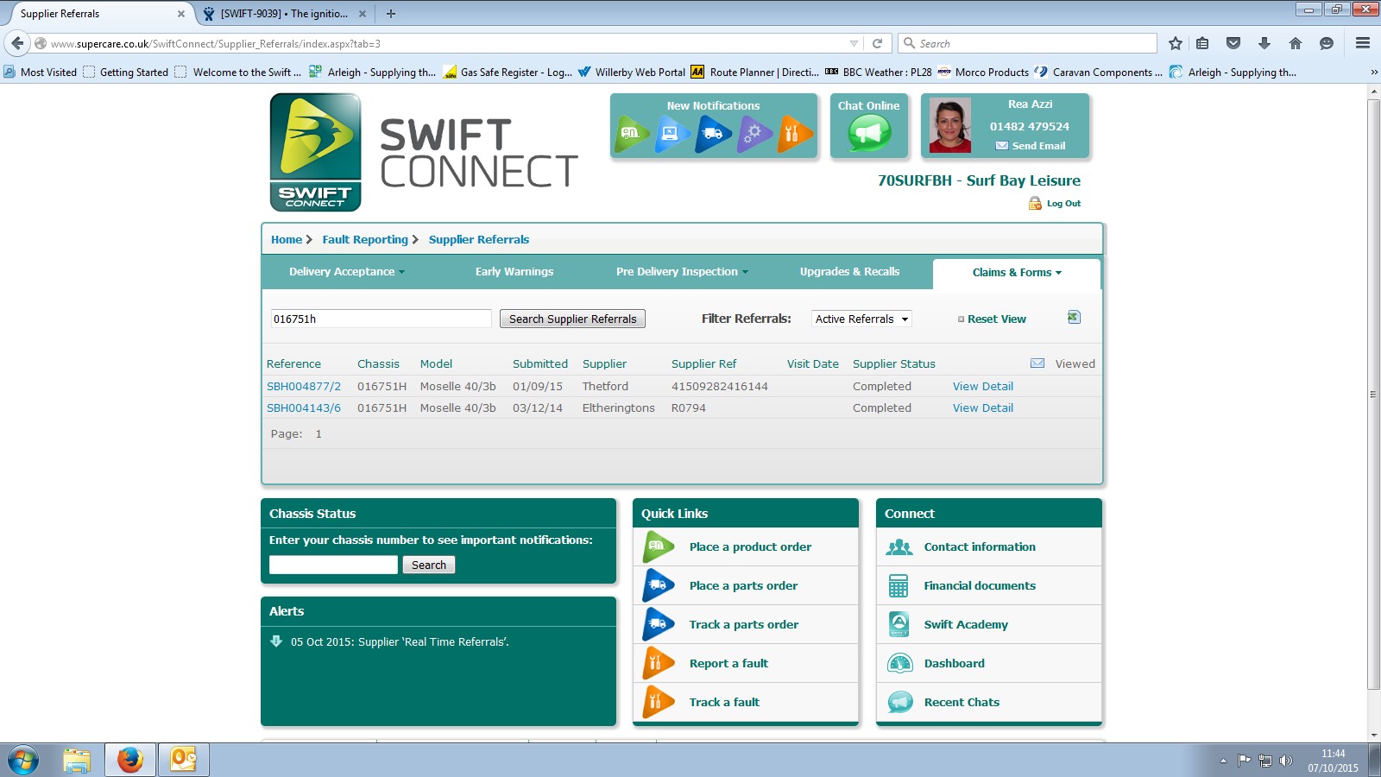Click the Send Email link
1381x777 pixels.
pos(1038,146)
